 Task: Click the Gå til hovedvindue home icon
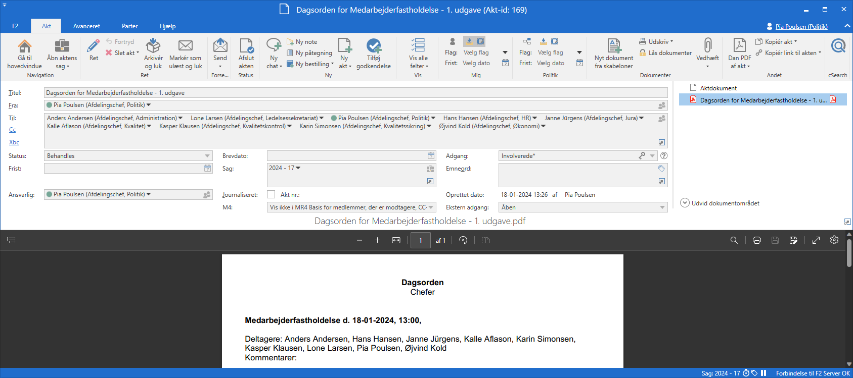pyautogui.click(x=24, y=46)
